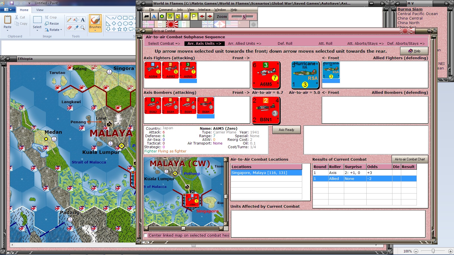Image resolution: width=454 pixels, height=255 pixels.
Task: Click the Resize button in Paint
Action: (x=52, y=24)
